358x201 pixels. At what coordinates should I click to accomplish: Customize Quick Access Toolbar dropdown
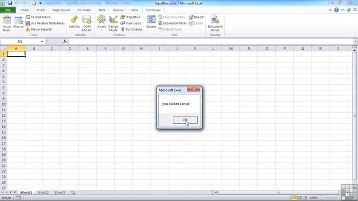click(x=40, y=3)
